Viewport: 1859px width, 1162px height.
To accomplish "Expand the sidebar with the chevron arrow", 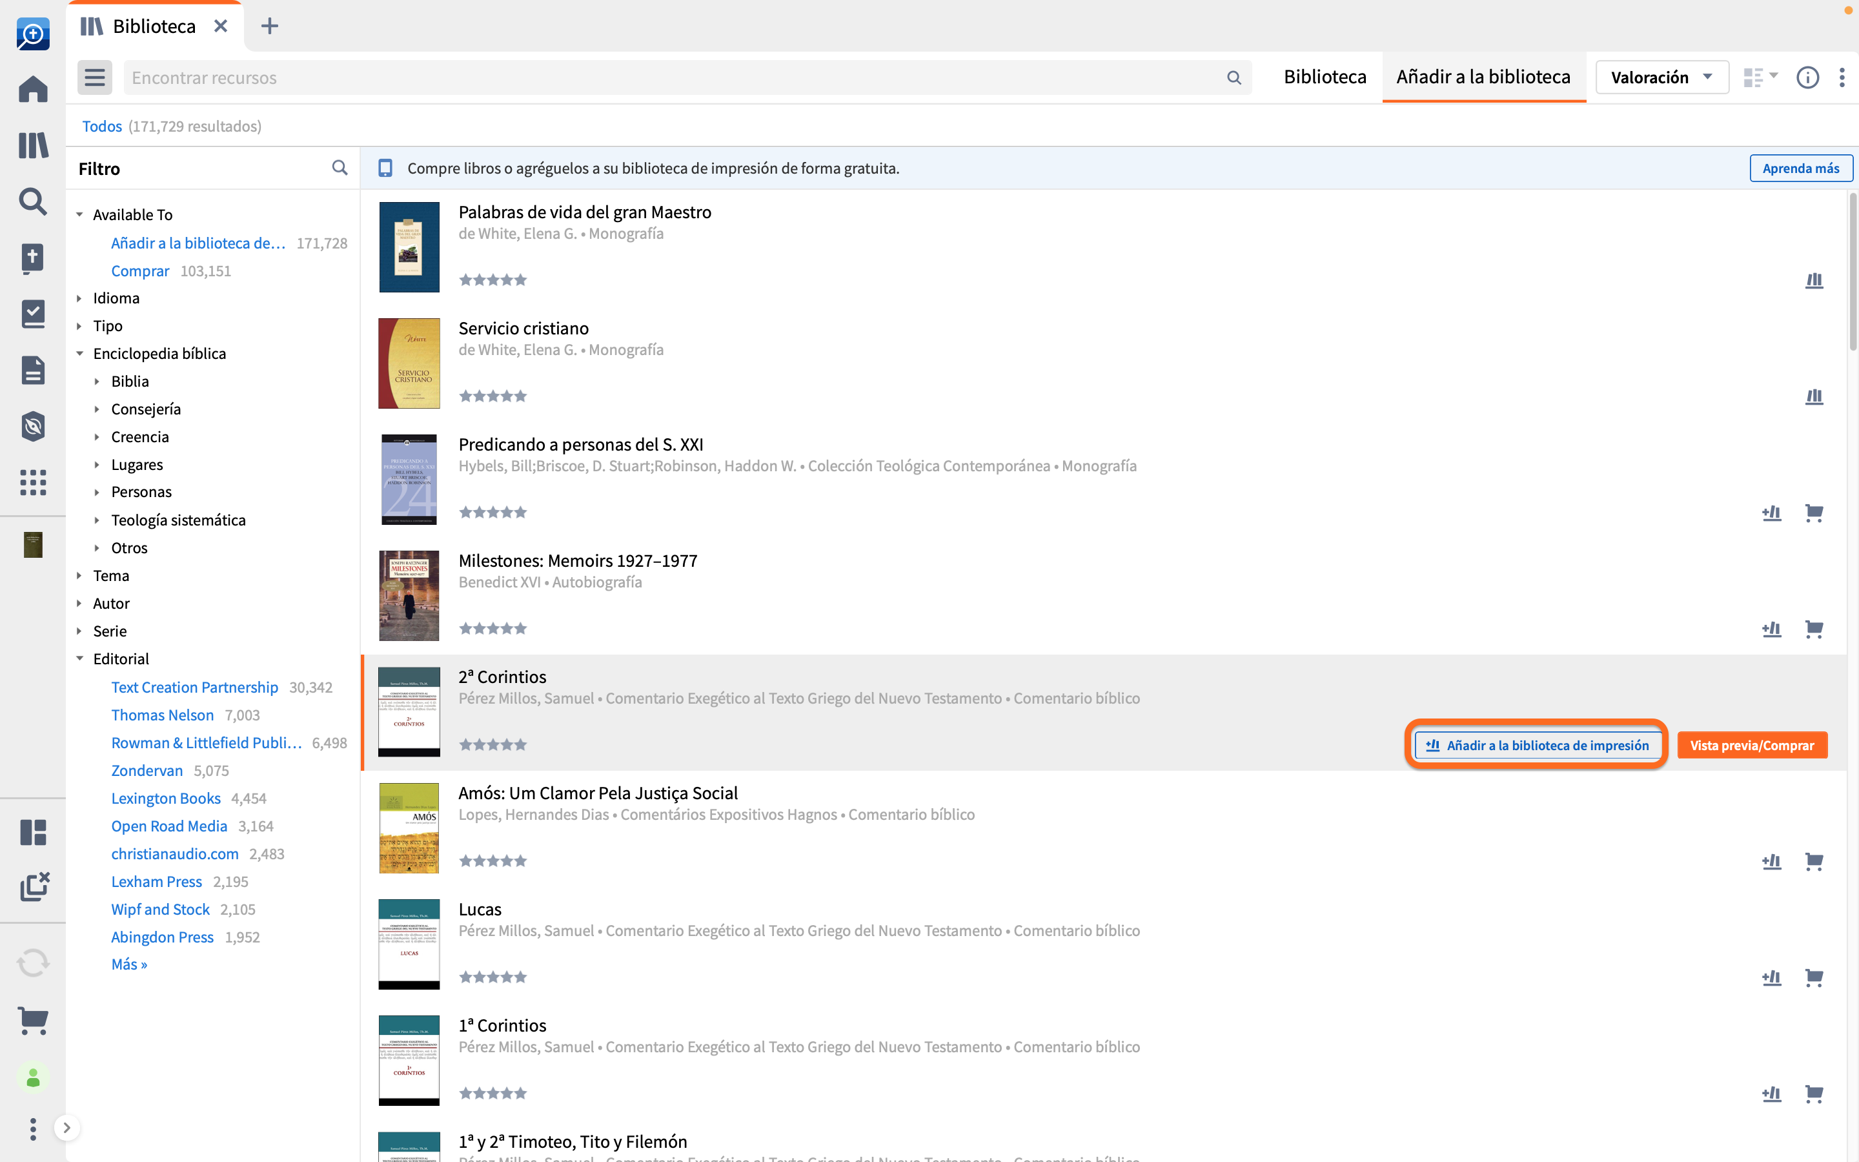I will [67, 1128].
